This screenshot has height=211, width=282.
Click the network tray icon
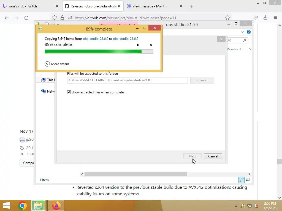tap(250, 206)
